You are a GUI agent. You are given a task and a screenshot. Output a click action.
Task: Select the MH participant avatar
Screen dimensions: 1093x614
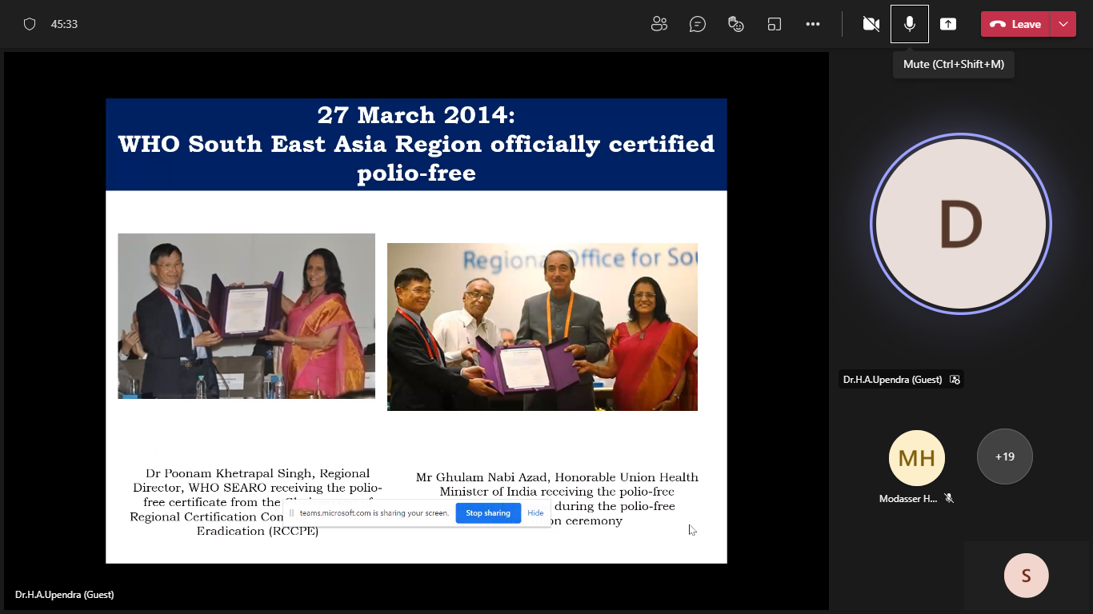(x=917, y=458)
